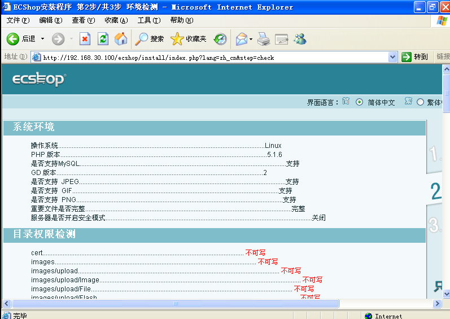The height and width of the screenshot is (319, 450).
Task: Click the 系统环境 section header
Action: 215,128
